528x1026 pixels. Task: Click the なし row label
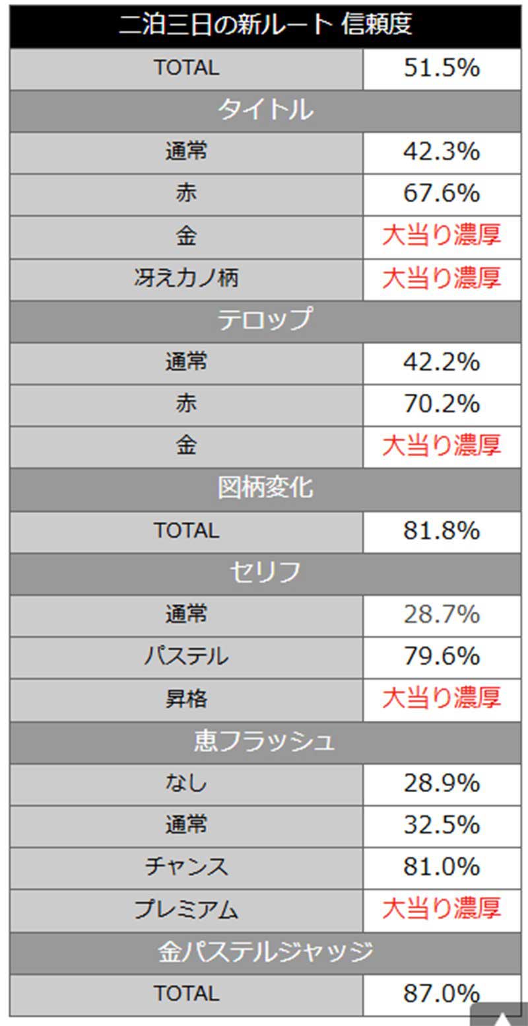pos(186,784)
